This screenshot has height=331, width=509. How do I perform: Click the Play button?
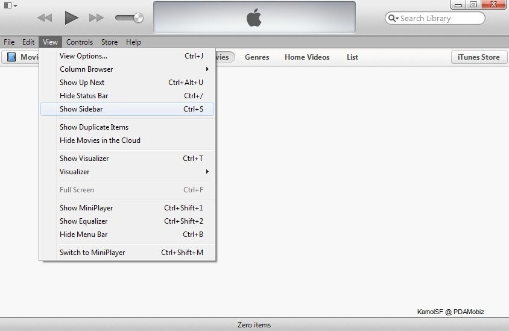pos(71,17)
